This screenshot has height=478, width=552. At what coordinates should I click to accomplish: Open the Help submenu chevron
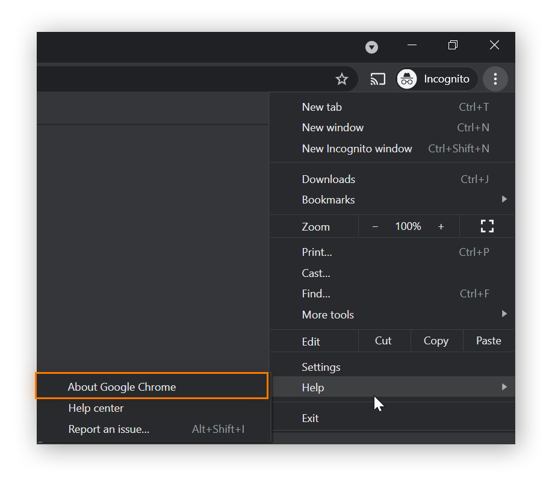pyautogui.click(x=504, y=387)
